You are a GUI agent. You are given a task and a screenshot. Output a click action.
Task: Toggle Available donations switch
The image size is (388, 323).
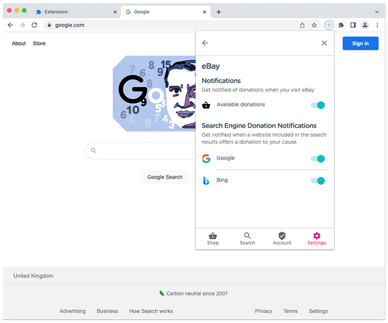click(x=318, y=105)
